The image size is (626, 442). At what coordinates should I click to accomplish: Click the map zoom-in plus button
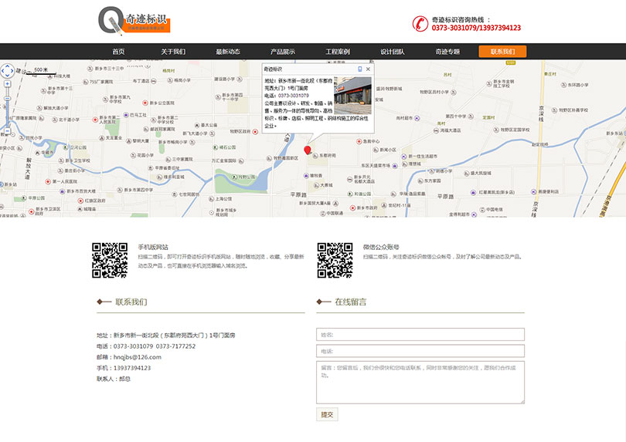click(x=7, y=84)
